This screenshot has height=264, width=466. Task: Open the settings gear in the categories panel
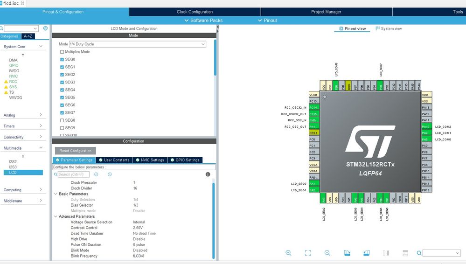click(45, 28)
